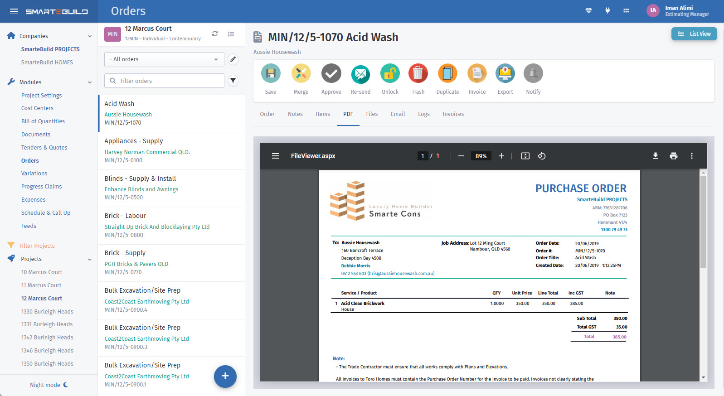Collapse the Modules section
The height and width of the screenshot is (396, 724).
(90, 82)
